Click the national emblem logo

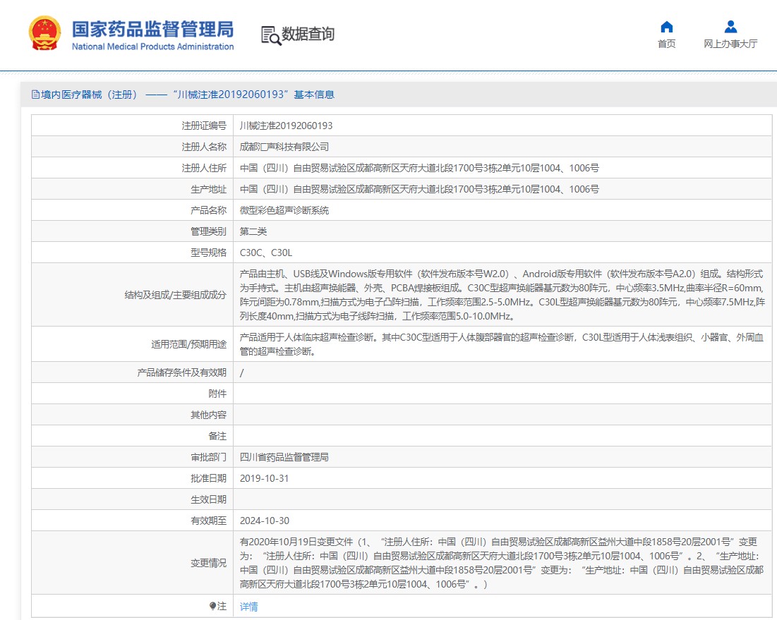45,34
